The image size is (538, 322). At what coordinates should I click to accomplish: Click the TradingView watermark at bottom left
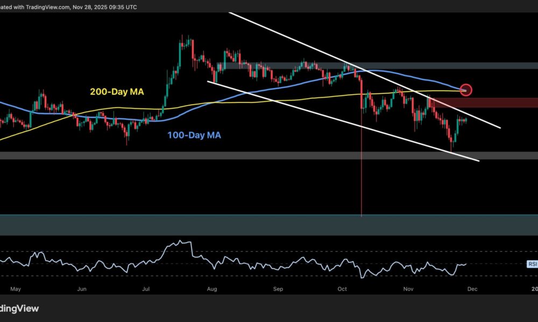click(x=19, y=309)
